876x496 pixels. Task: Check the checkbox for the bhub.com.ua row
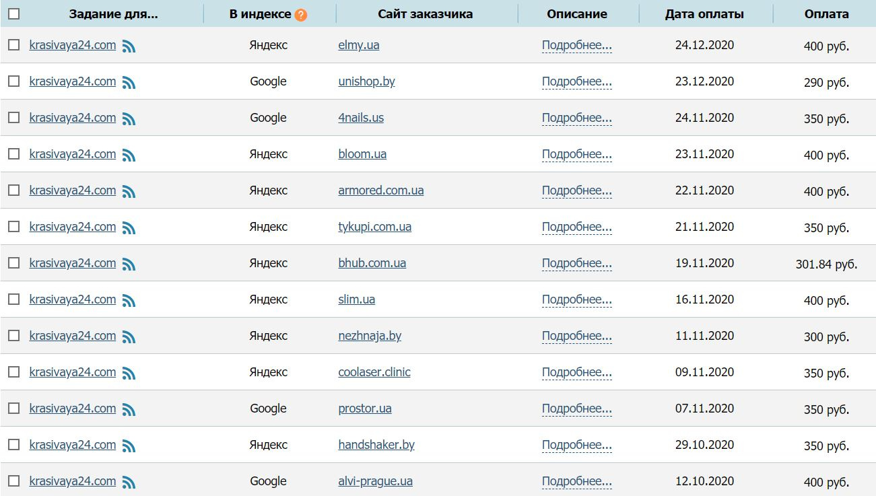point(13,263)
